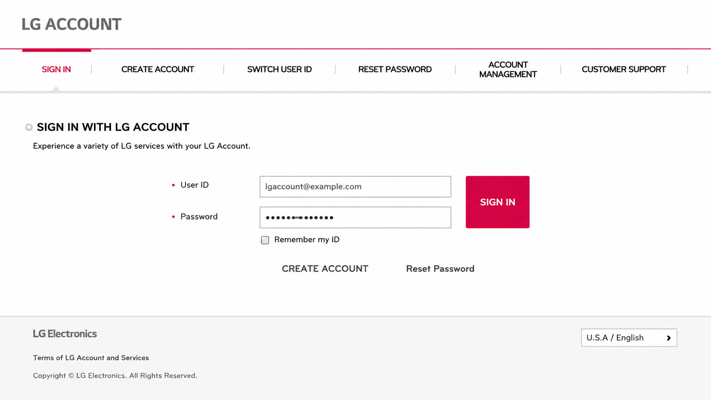Focus the User ID email field
The image size is (711, 400).
pyautogui.click(x=355, y=187)
